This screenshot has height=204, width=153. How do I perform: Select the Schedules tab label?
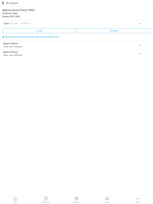click(46, 202)
